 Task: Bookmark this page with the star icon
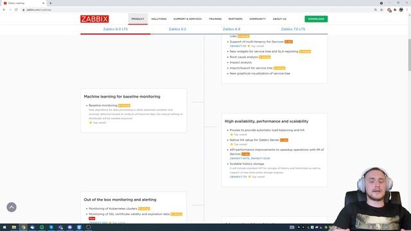click(x=381, y=10)
